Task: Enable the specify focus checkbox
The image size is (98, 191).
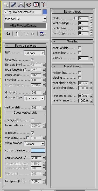Action: 32,120
